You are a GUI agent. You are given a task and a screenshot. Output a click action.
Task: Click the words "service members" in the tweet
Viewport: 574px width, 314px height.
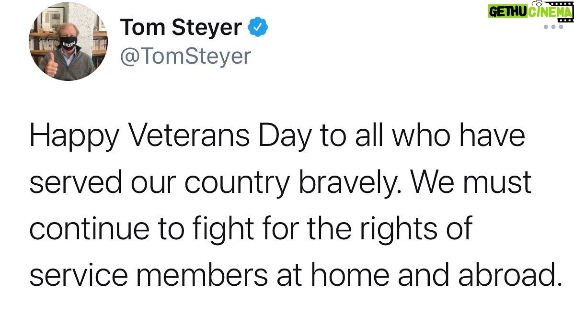149,275
